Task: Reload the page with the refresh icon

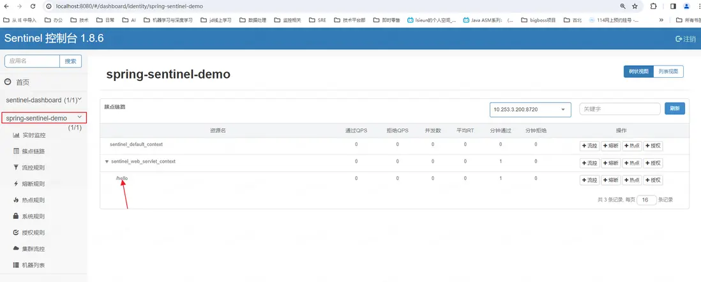Action: pyautogui.click(x=33, y=6)
